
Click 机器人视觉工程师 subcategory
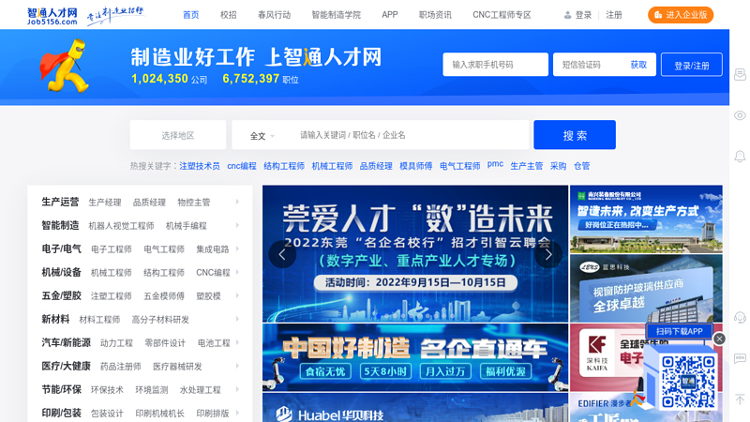(x=121, y=226)
